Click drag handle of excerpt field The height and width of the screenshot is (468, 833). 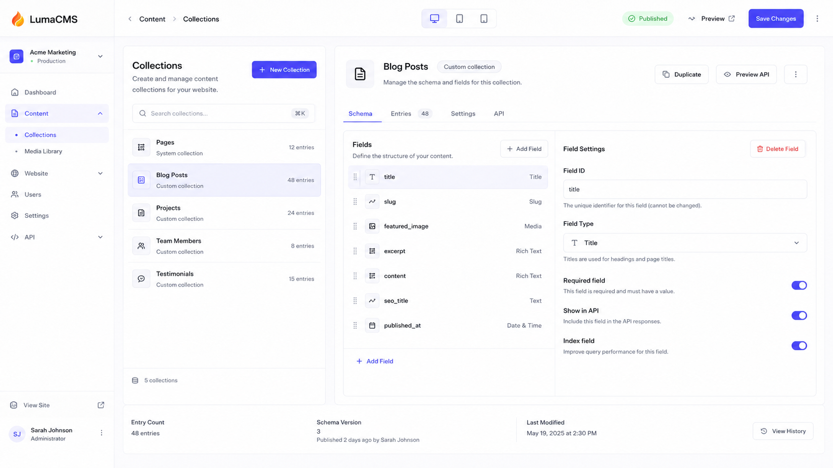pyautogui.click(x=355, y=251)
